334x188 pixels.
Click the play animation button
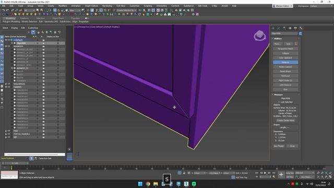click(x=265, y=173)
